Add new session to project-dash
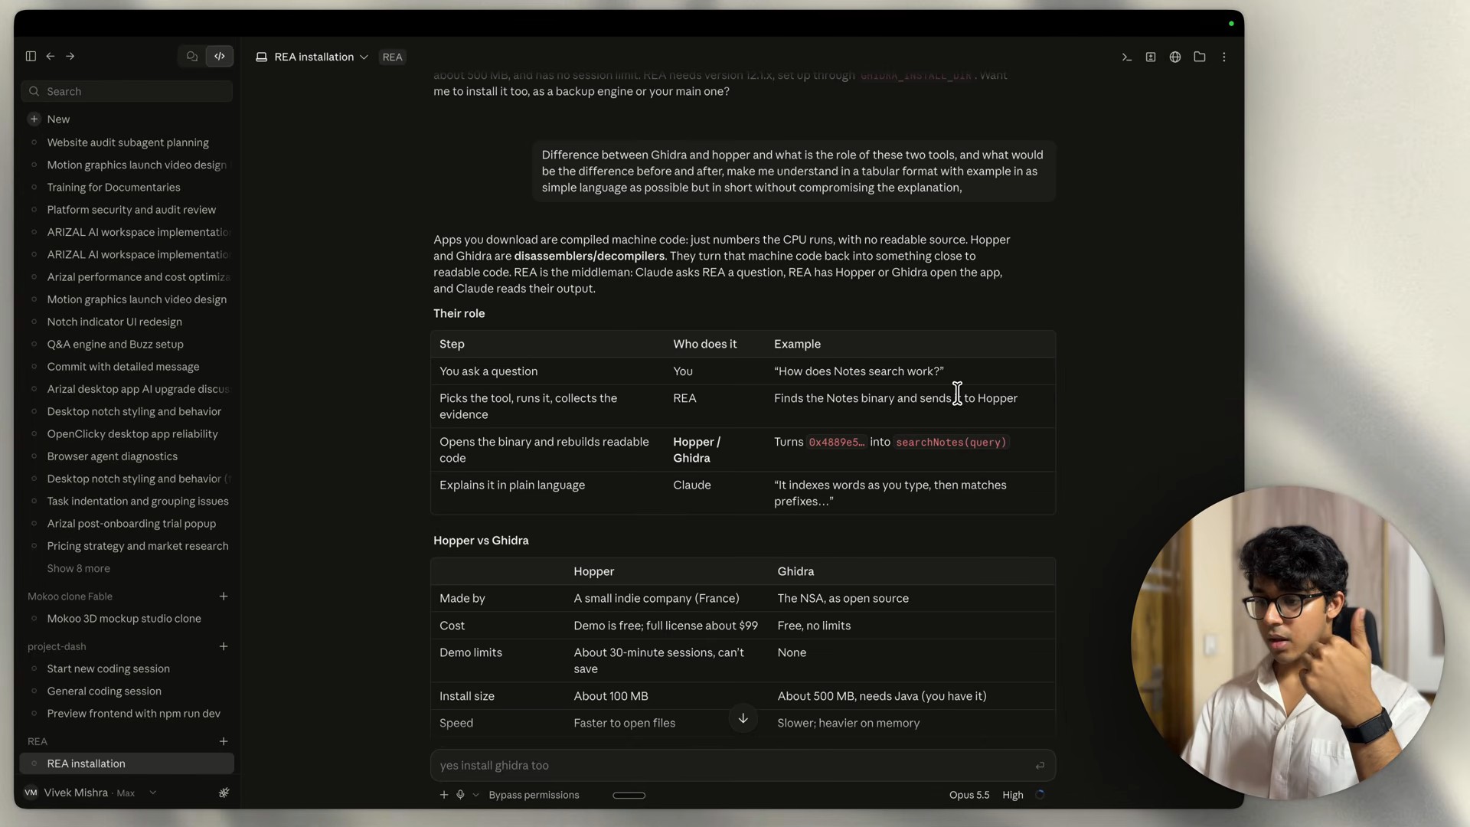 [x=224, y=646]
